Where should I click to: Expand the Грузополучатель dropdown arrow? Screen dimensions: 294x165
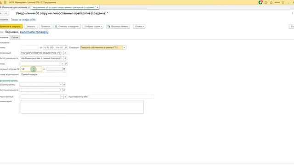pos(61,85)
